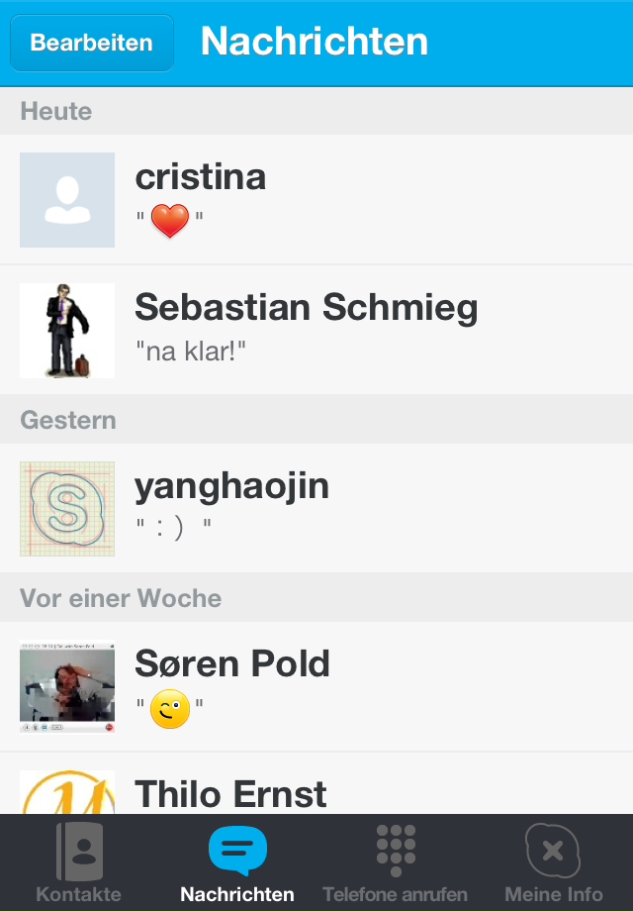
Task: Open the Meine Info Skype icon
Action: click(553, 851)
